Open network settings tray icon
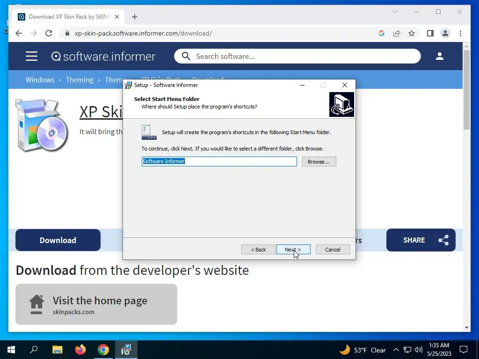This screenshot has height=359, width=479. pos(407,350)
